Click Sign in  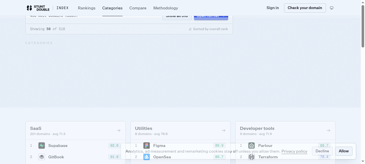(x=273, y=8)
